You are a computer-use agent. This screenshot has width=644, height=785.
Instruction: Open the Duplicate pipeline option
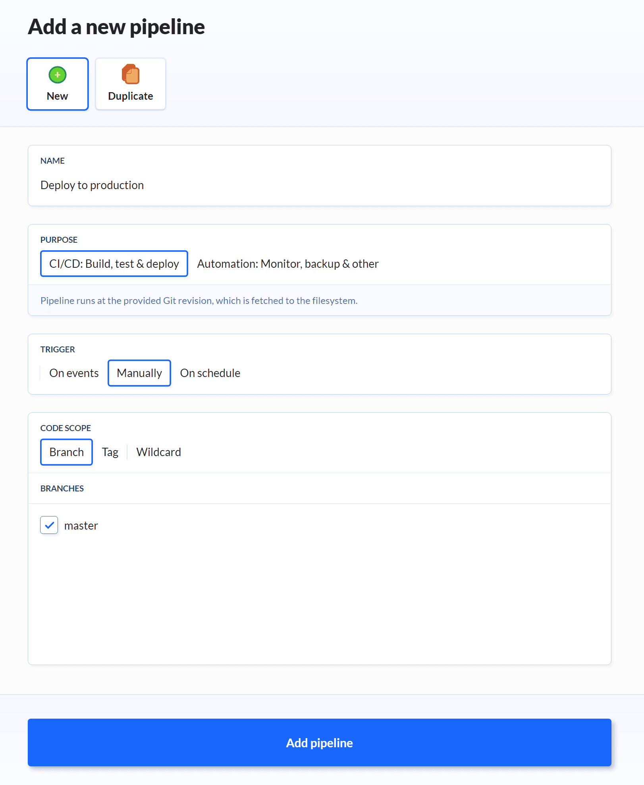[130, 83]
